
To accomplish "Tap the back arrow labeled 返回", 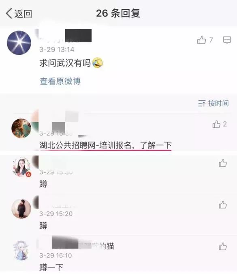I will [x=19, y=13].
